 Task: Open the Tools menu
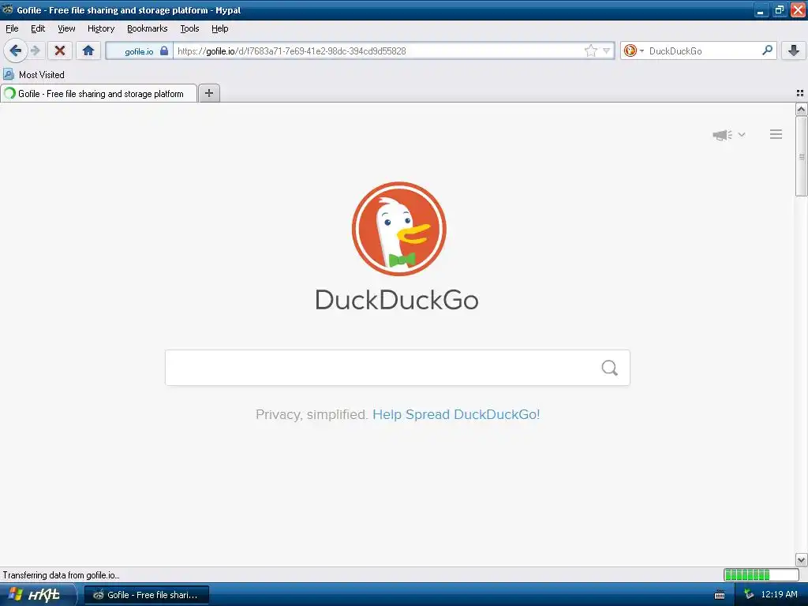(x=189, y=28)
